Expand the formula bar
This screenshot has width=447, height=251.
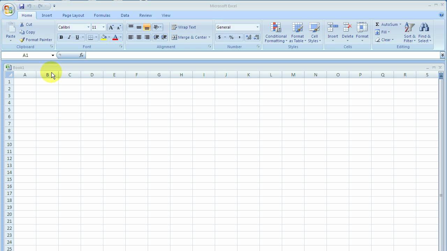[x=442, y=55]
